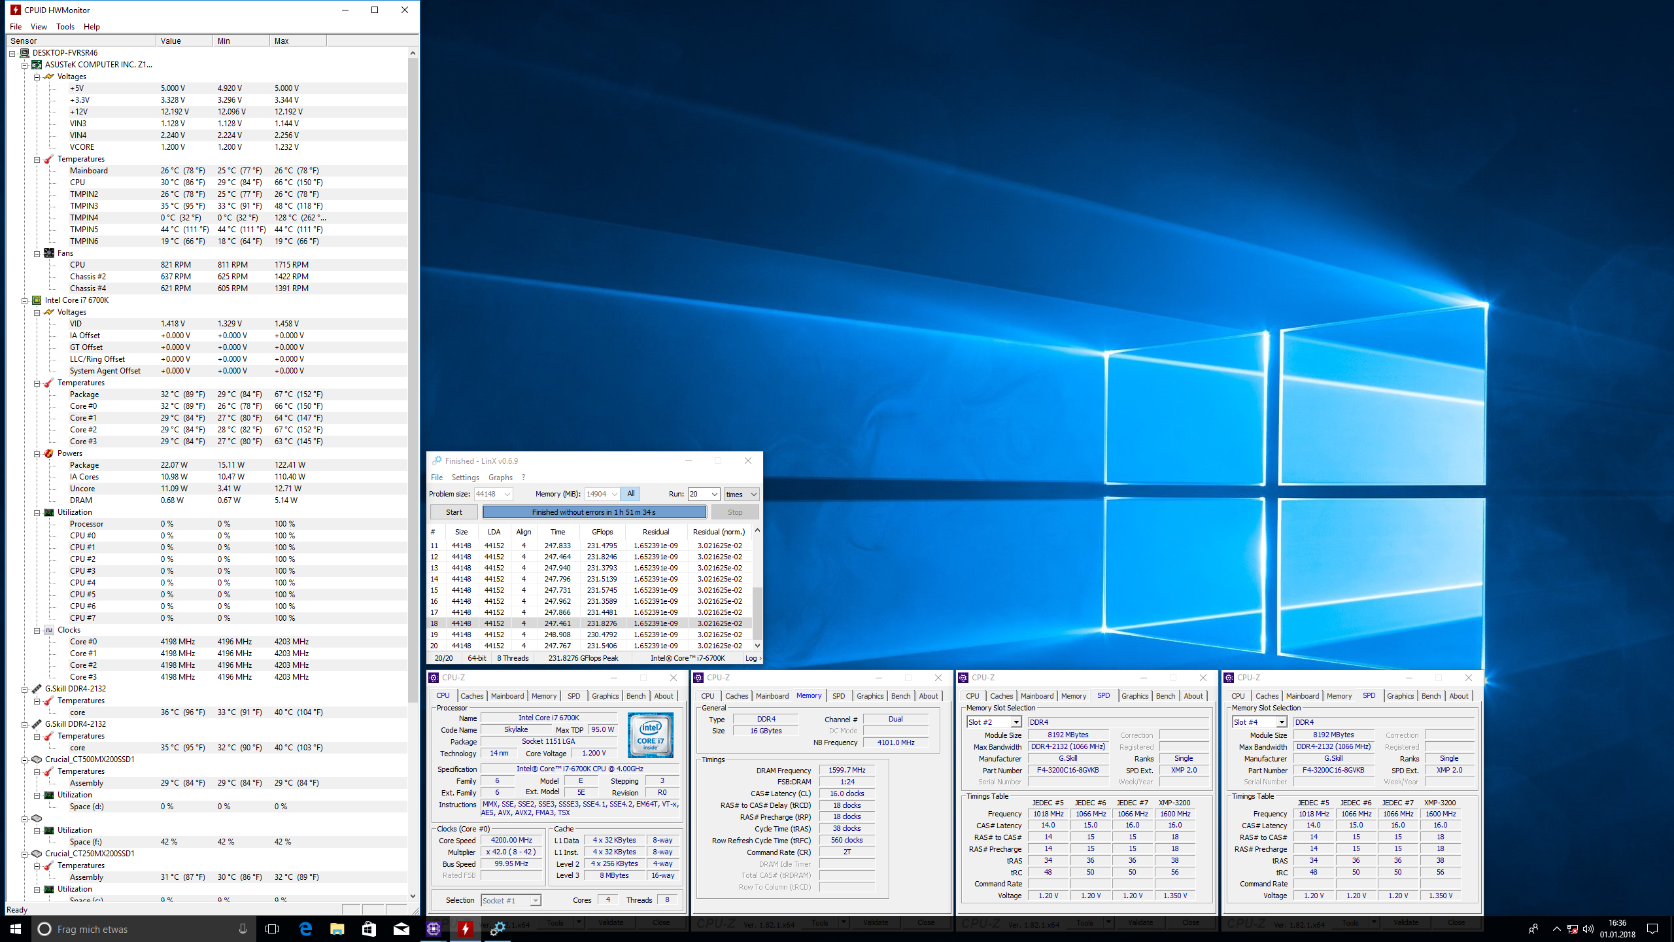Open the Graphs menu in LinX
The width and height of the screenshot is (1674, 942).
500,478
